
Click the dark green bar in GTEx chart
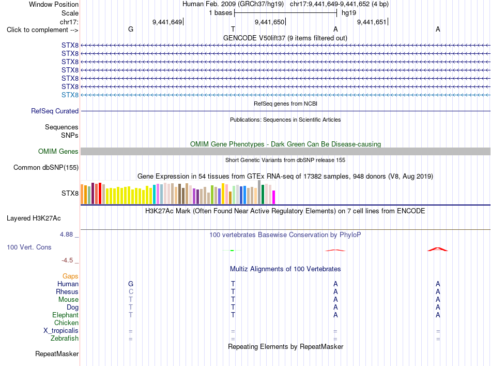coord(263,195)
